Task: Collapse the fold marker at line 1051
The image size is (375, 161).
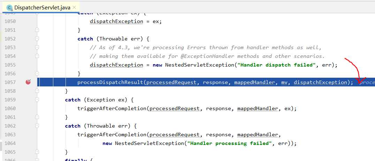Action: coord(37,30)
